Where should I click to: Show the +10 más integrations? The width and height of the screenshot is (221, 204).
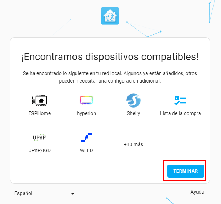tap(133, 144)
